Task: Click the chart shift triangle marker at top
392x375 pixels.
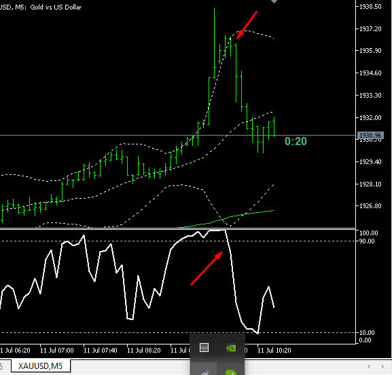Action: [x=274, y=1]
